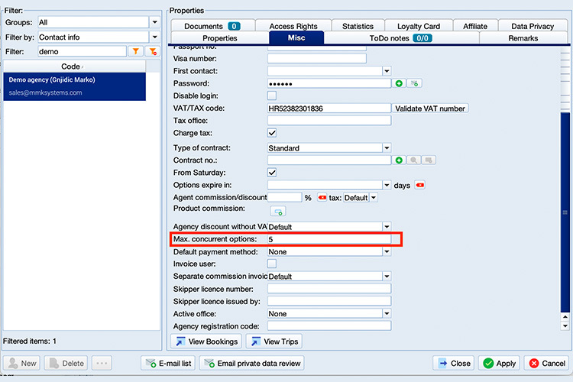Toggle the Invoice user checkbox
This screenshot has width=573, height=382.
(272, 264)
